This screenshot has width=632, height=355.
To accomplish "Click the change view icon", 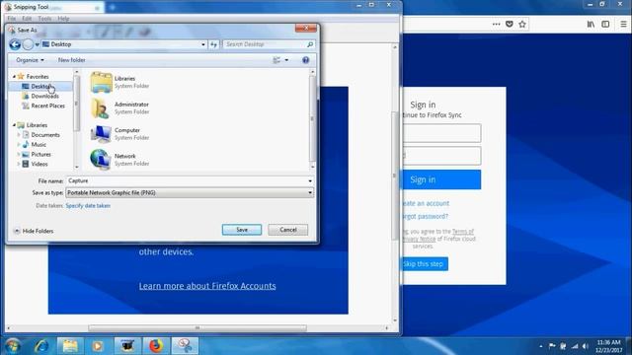I will [276, 60].
